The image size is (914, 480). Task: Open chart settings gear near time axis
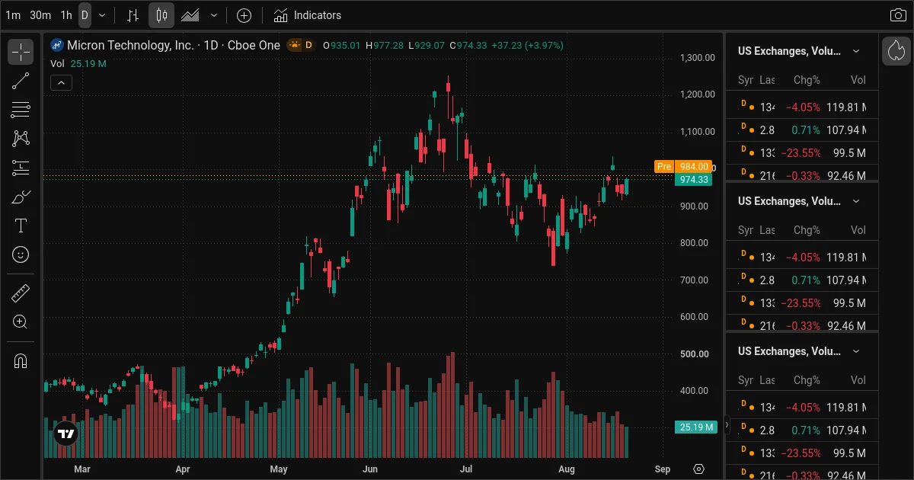pos(699,469)
